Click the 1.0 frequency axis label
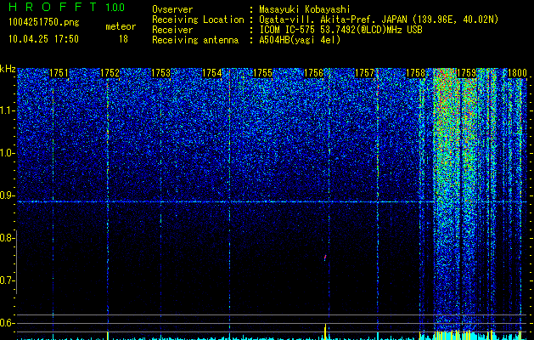Image resolution: width=534 pixels, height=340 pixels. click(7, 153)
